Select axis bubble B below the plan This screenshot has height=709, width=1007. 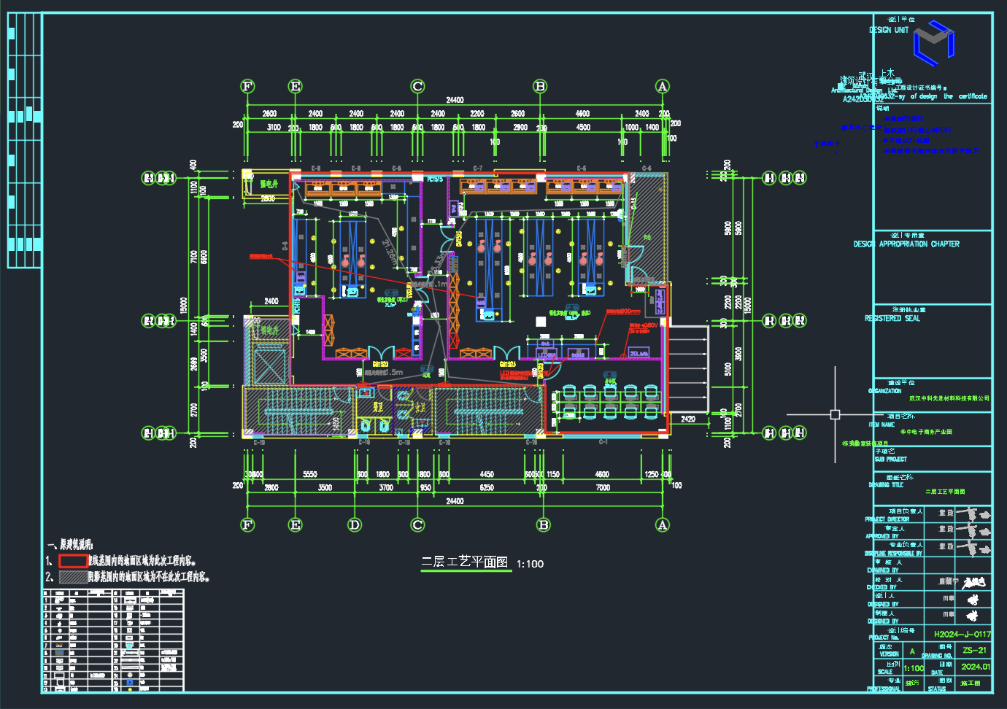tap(543, 524)
